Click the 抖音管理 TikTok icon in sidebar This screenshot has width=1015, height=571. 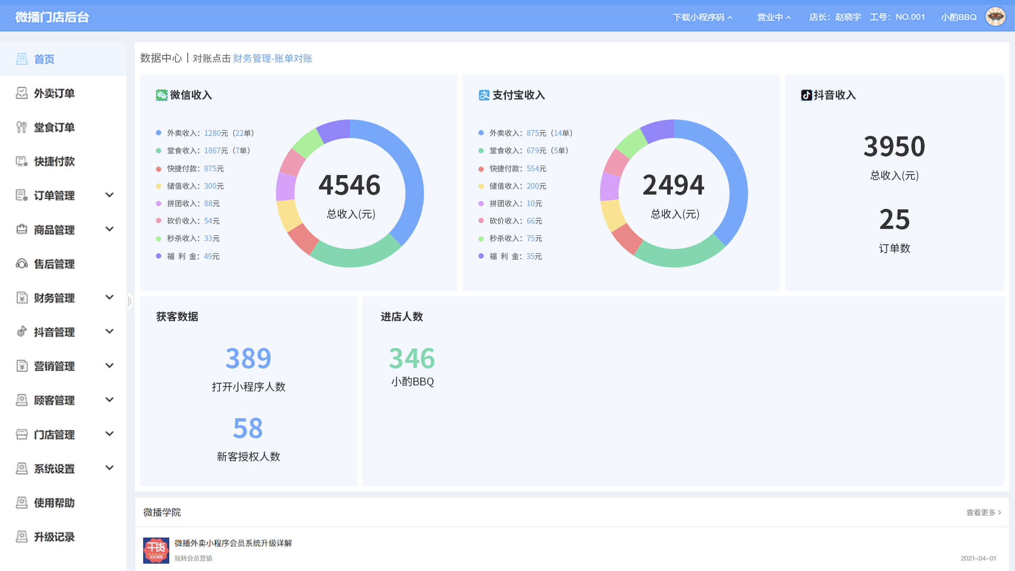pos(22,331)
